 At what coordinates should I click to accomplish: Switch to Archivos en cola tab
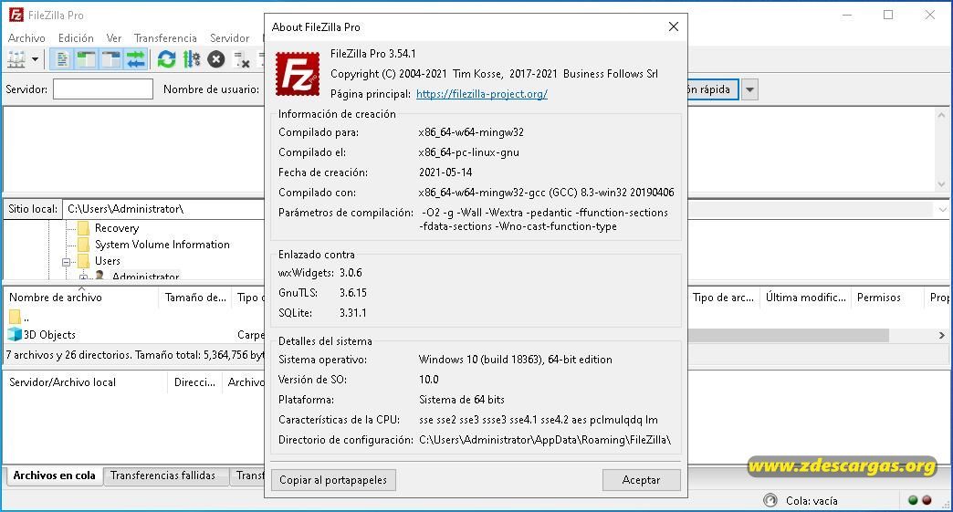click(x=54, y=475)
